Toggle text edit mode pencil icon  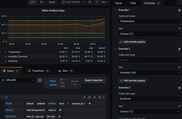coord(84,97)
